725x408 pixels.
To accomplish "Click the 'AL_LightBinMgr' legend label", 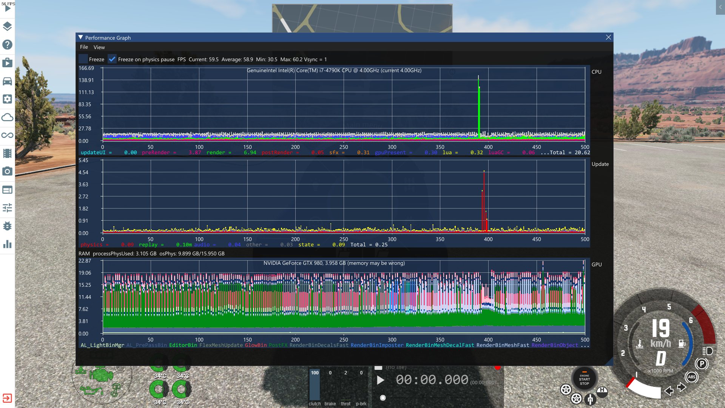I will [102, 345].
